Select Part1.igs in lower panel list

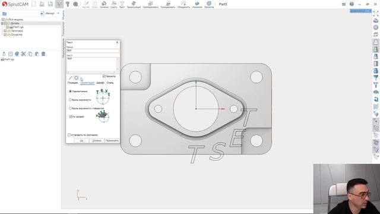tap(9, 59)
